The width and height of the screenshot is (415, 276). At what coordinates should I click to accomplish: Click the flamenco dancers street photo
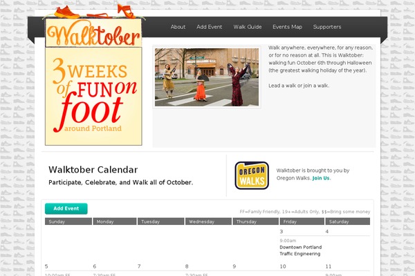[x=207, y=77]
